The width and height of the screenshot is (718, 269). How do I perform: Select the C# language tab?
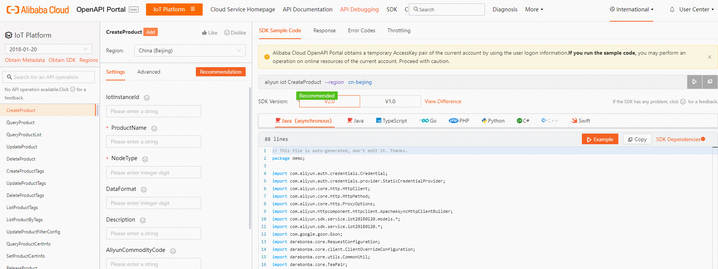[523, 121]
